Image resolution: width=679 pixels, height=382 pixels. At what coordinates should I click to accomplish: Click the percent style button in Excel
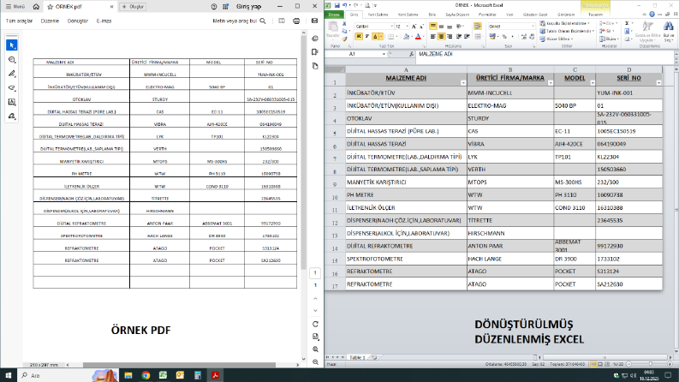pyautogui.click(x=504, y=37)
